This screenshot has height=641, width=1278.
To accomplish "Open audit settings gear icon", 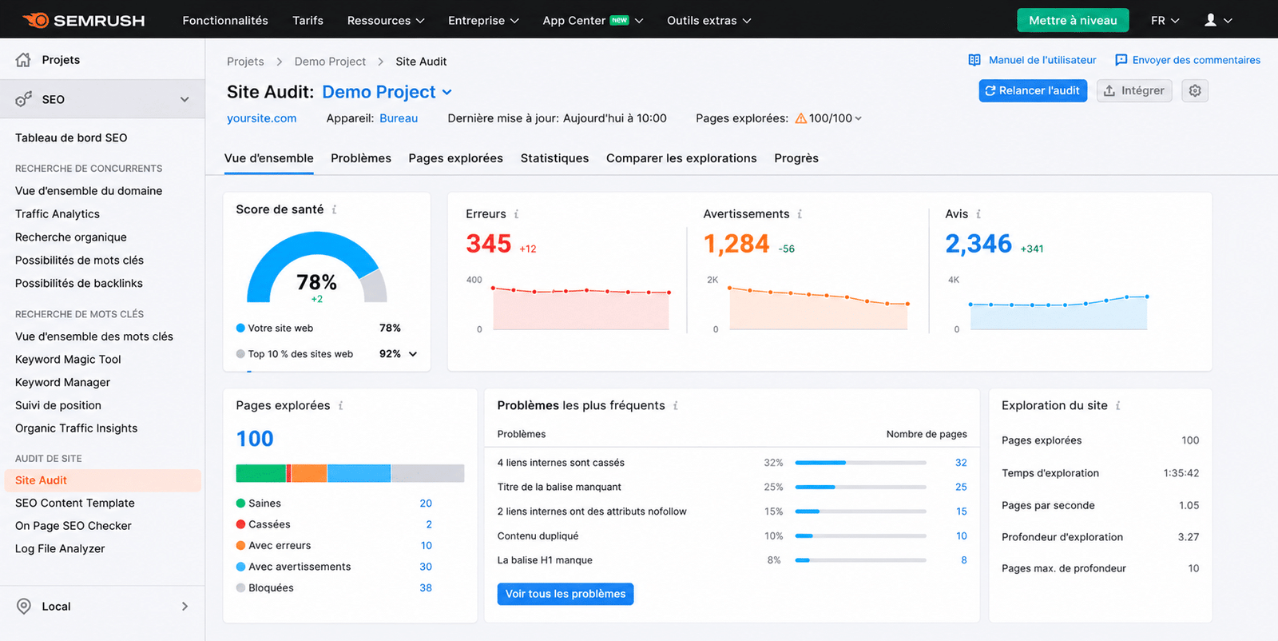I will [1195, 90].
